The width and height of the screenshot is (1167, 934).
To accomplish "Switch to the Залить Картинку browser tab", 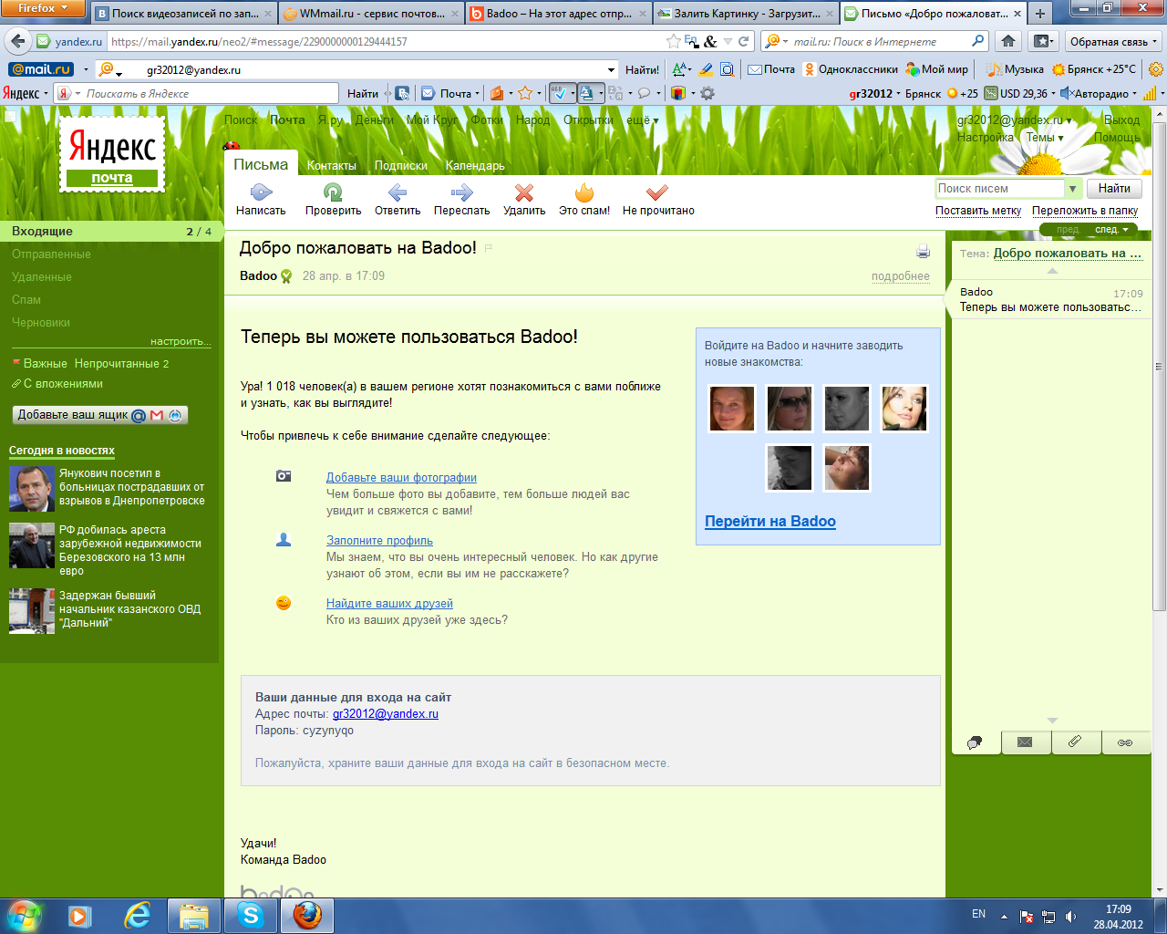I will pos(745,14).
